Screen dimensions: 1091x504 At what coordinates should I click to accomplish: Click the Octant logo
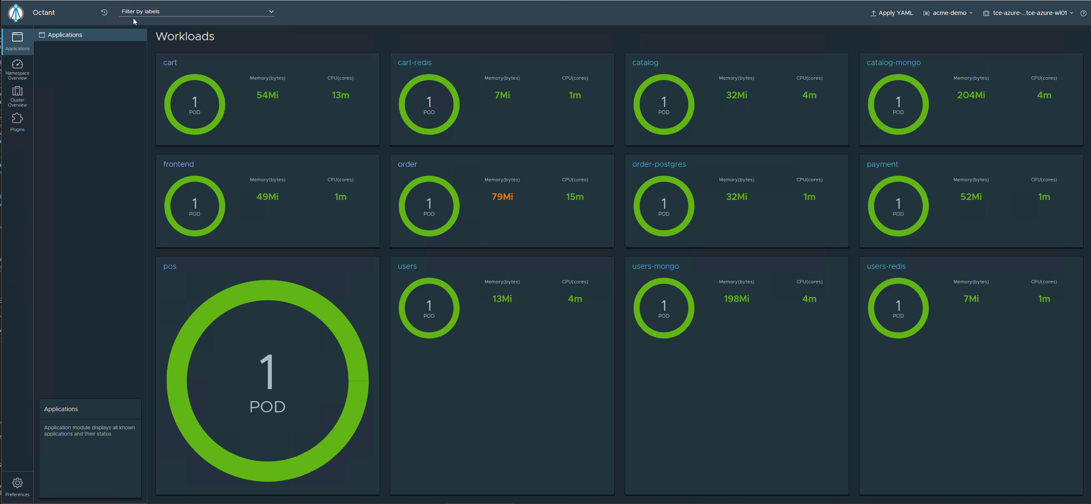pyautogui.click(x=16, y=12)
